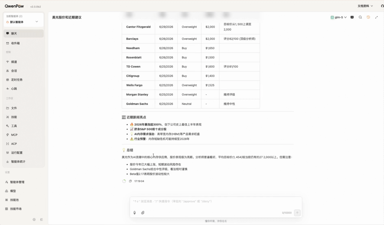Click the wrench icon beside 工具

point(7,126)
